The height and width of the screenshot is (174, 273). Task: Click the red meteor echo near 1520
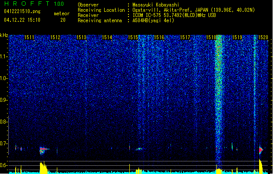[261, 150]
